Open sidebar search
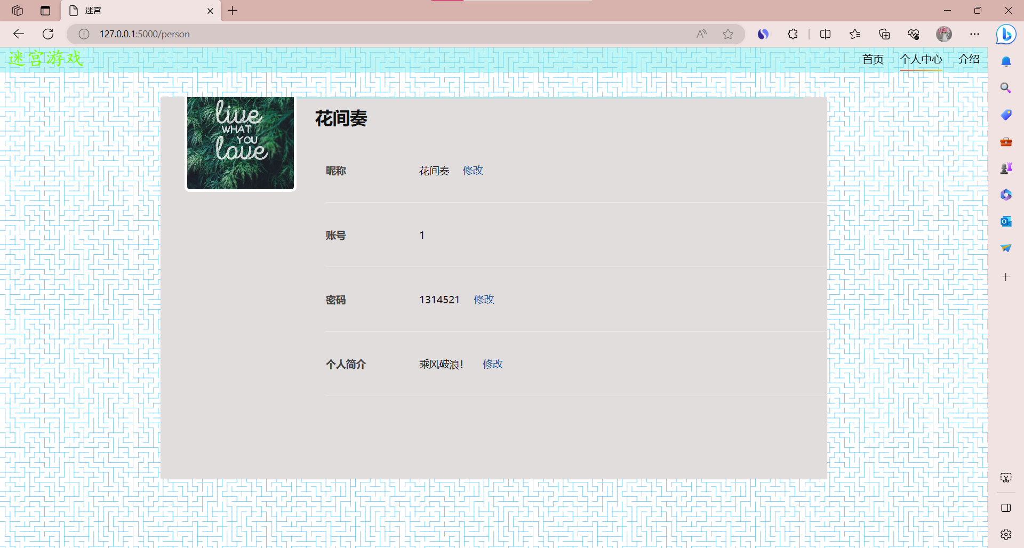 pyautogui.click(x=1006, y=88)
